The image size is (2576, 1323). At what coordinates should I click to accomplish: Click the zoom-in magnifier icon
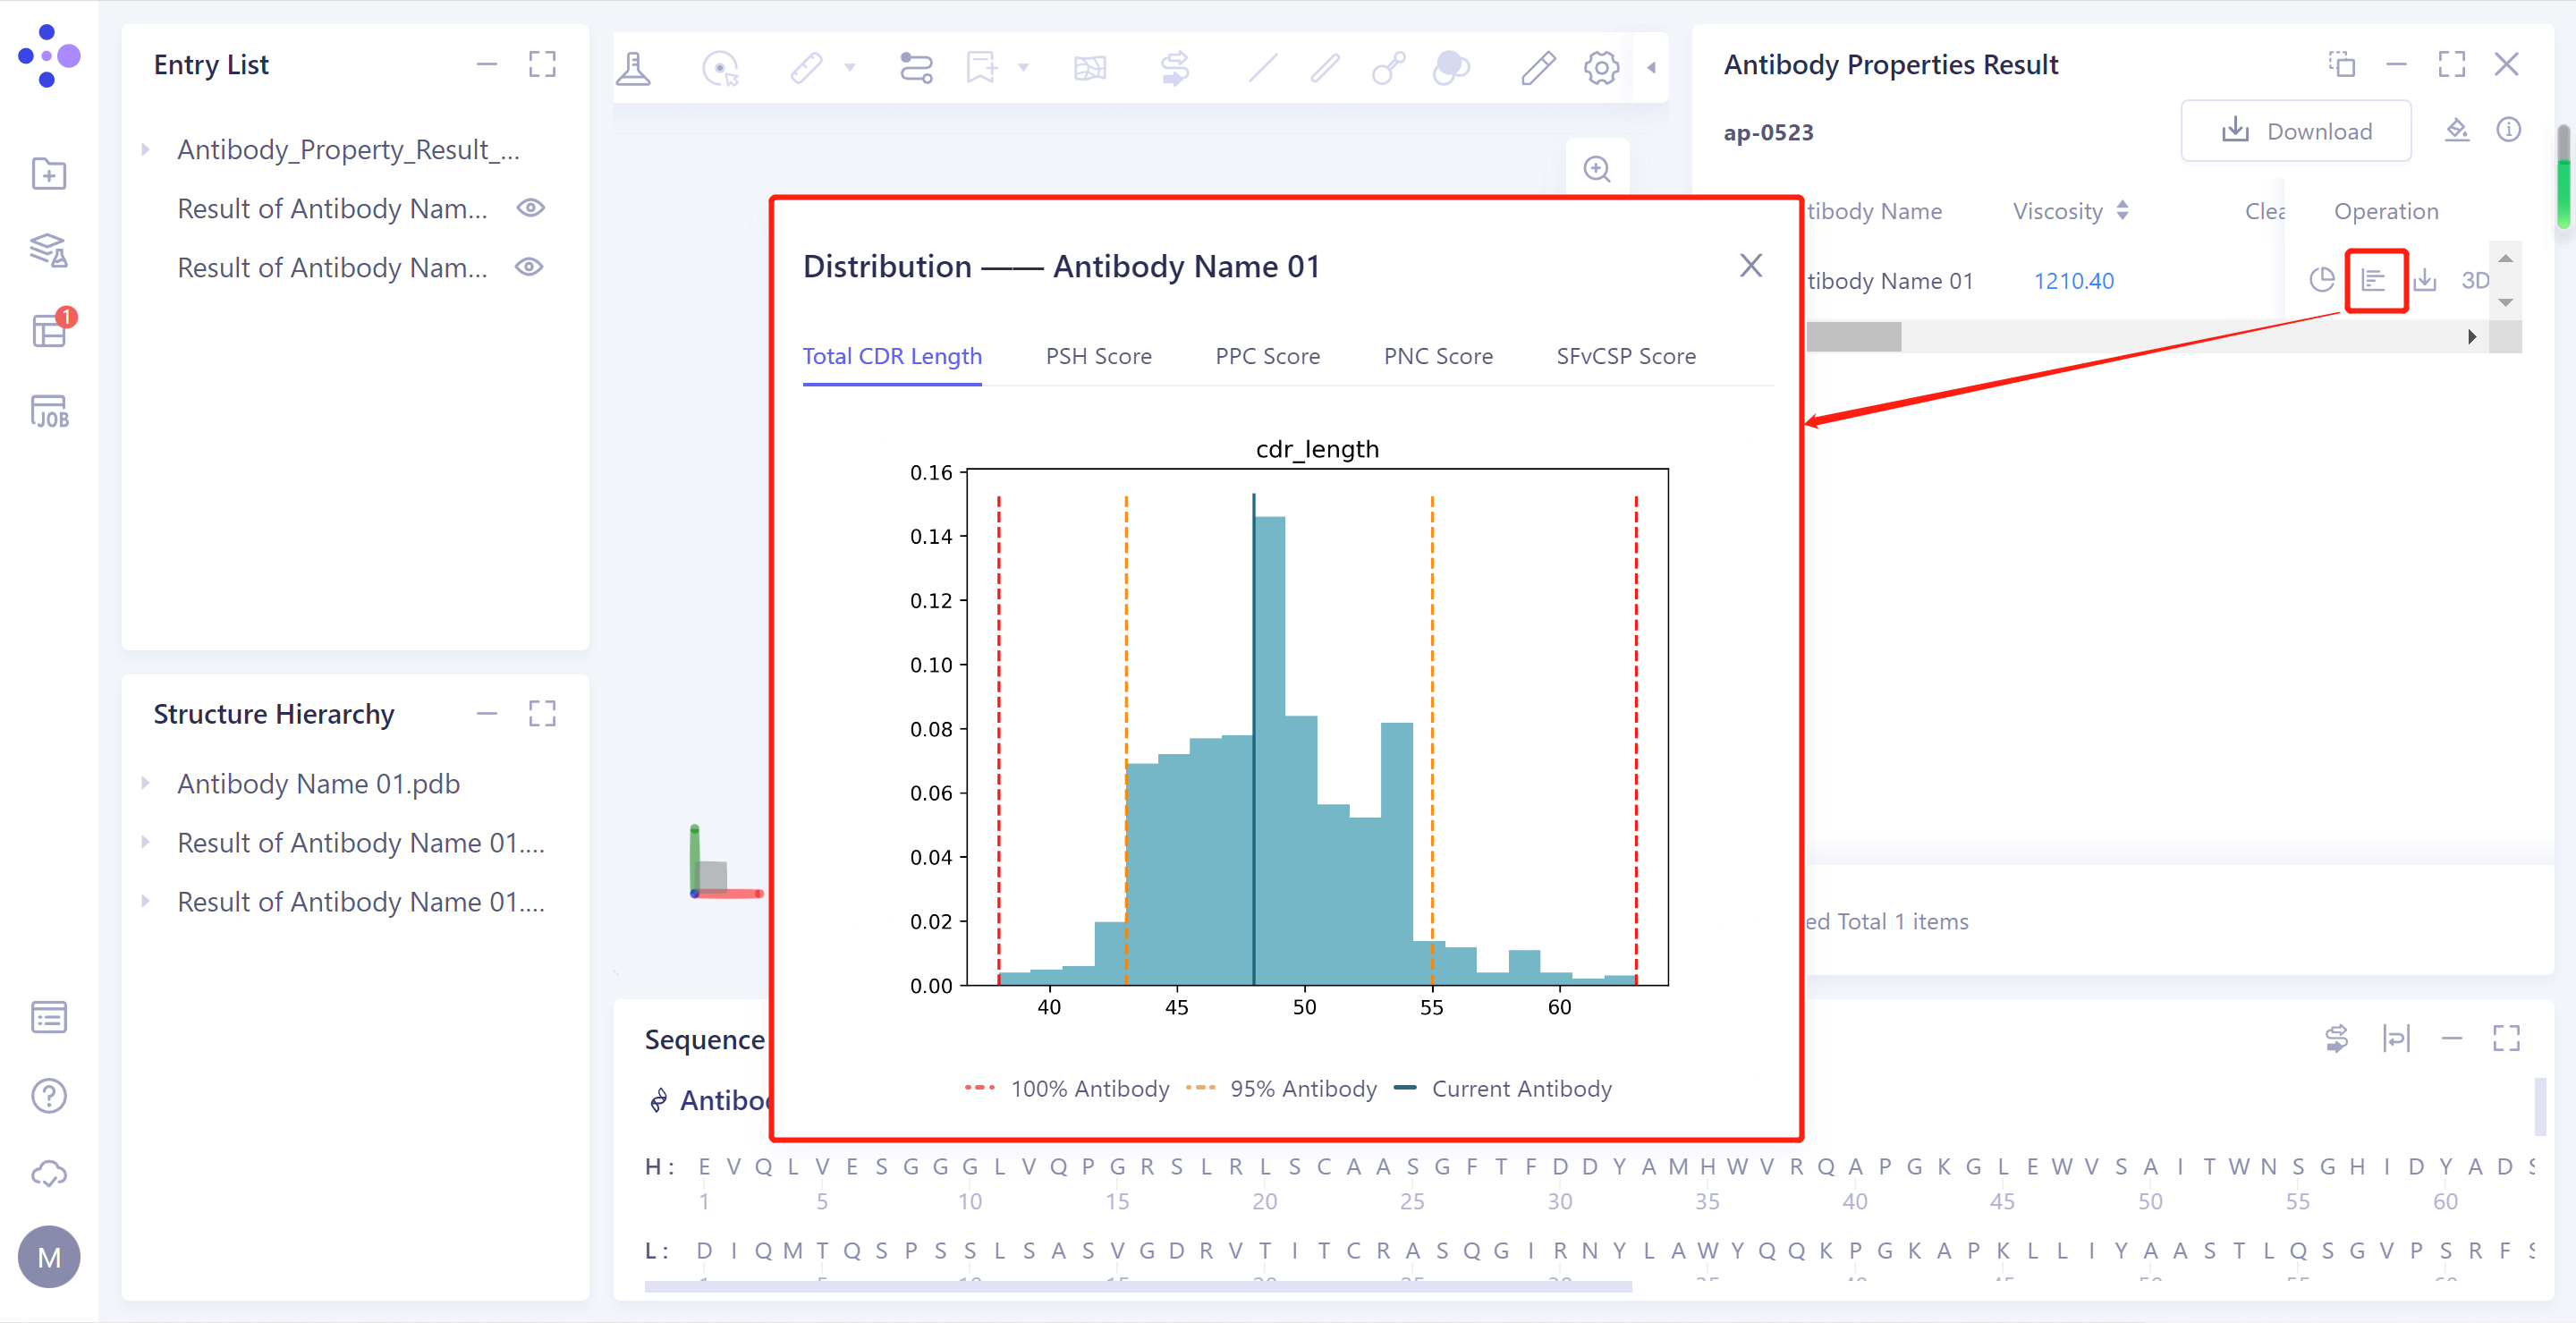tap(1597, 169)
